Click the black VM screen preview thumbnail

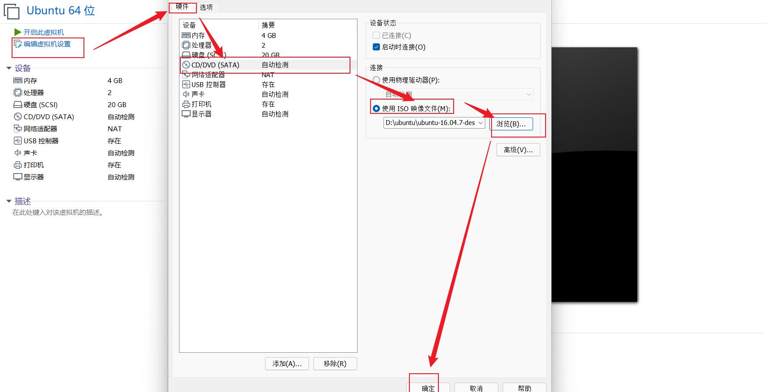[594, 175]
